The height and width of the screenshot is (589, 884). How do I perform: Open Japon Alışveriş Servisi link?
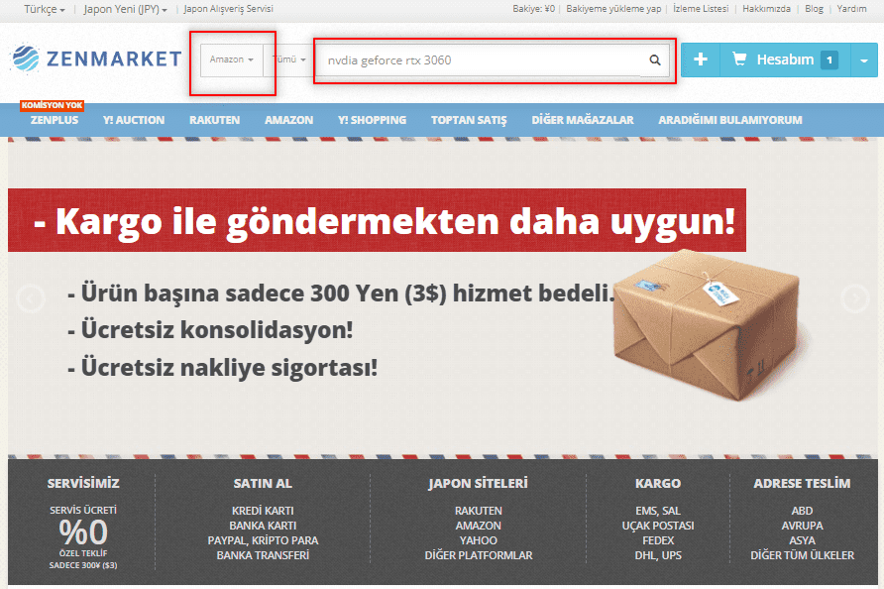pos(228,9)
